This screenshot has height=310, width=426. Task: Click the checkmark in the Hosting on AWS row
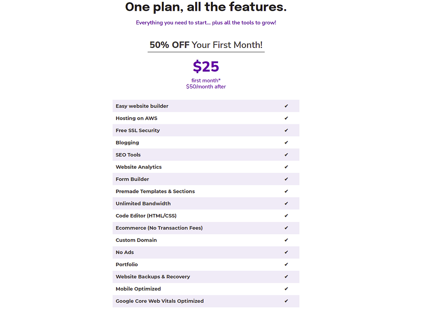[286, 118]
